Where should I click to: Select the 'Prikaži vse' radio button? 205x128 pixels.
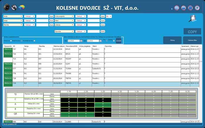pyautogui.click(x=11, y=41)
